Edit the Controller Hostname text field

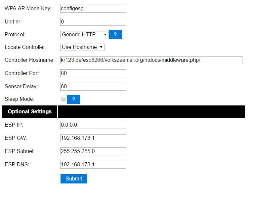pos(151,60)
